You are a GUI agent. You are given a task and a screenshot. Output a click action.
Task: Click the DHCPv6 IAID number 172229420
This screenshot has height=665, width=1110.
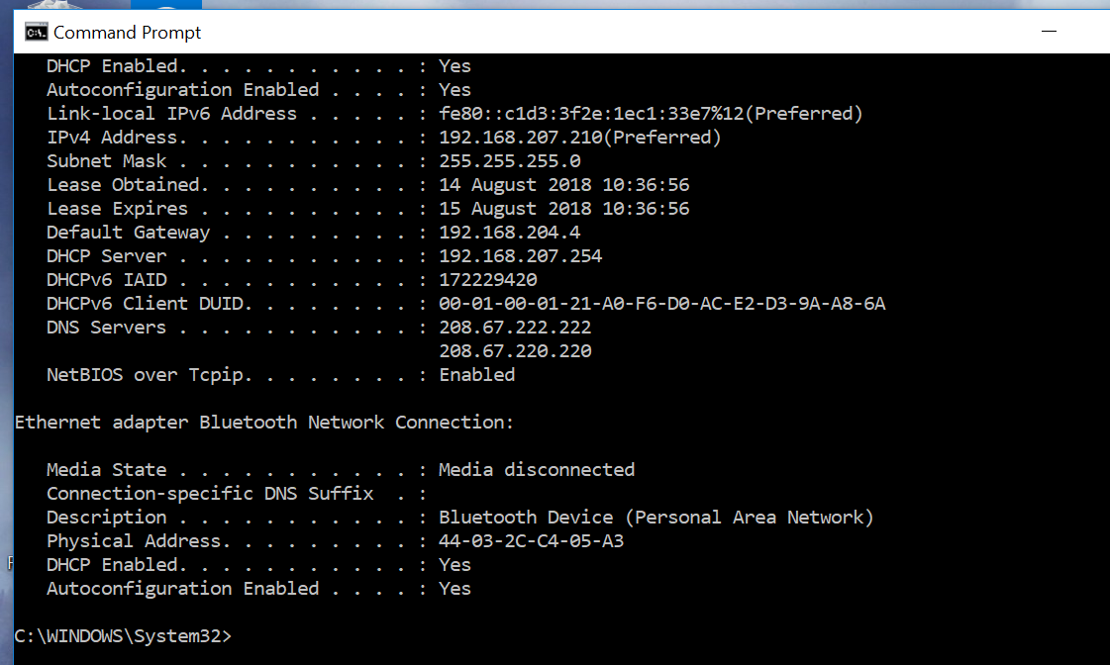[x=488, y=280]
